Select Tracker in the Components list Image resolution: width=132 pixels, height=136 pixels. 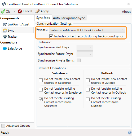13,37
